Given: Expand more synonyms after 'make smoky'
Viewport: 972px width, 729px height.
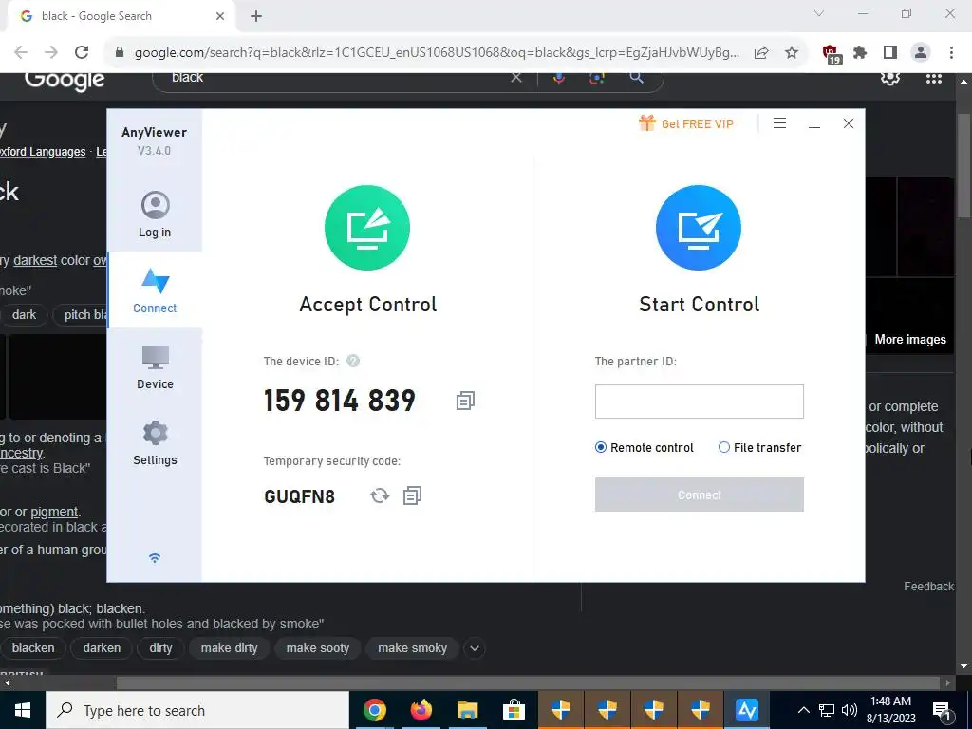Looking at the screenshot, I should click(x=475, y=648).
